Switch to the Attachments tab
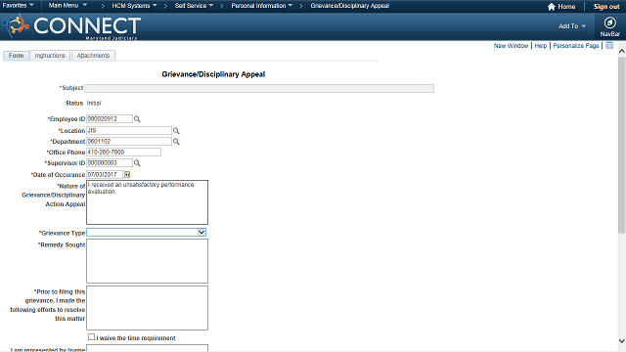The height and width of the screenshot is (352, 626). coord(93,56)
